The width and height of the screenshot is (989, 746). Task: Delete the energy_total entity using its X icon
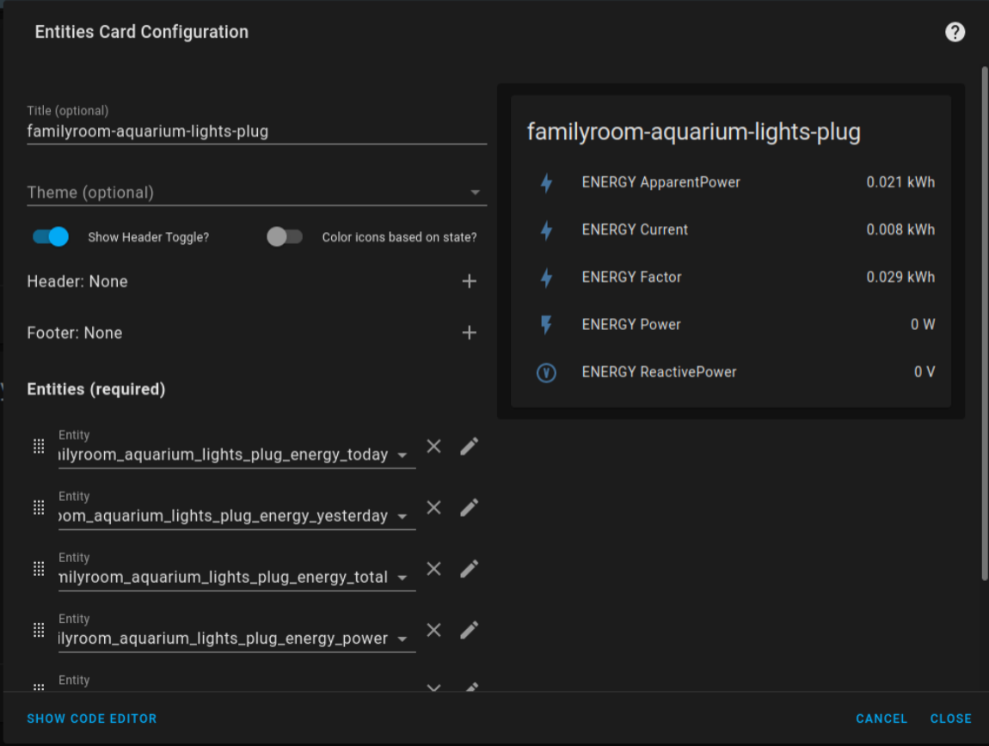click(x=433, y=568)
